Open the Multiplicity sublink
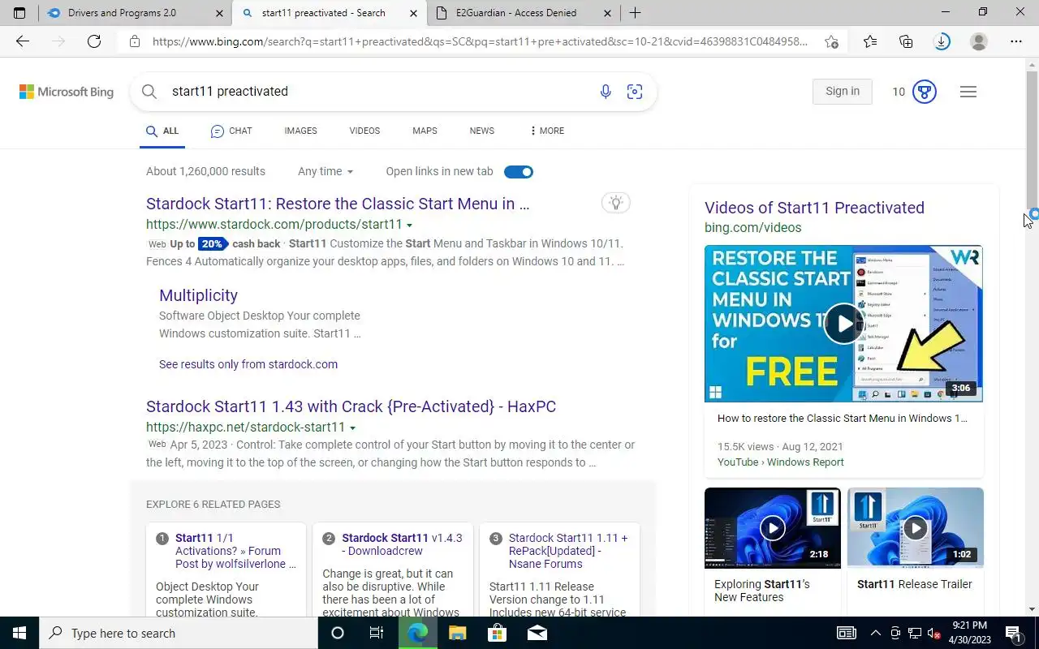The image size is (1039, 649). pos(198,295)
